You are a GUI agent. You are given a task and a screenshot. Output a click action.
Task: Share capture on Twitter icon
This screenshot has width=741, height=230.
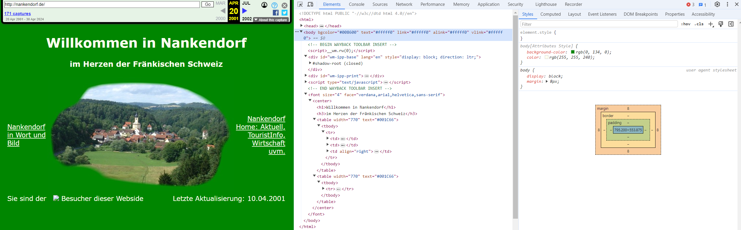[x=285, y=12]
